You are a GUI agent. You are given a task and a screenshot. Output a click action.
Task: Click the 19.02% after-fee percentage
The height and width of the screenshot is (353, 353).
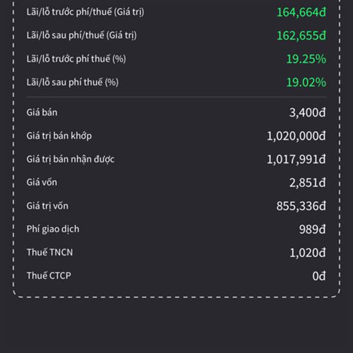tap(306, 82)
